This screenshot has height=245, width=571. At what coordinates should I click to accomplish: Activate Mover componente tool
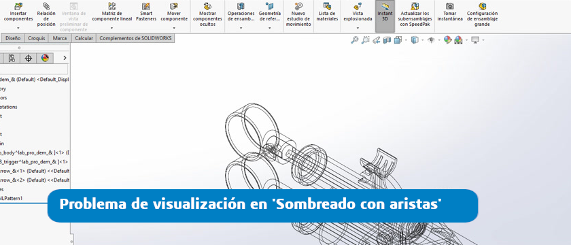click(174, 12)
